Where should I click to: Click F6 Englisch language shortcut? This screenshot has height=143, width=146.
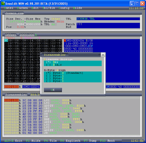[70, 141]
